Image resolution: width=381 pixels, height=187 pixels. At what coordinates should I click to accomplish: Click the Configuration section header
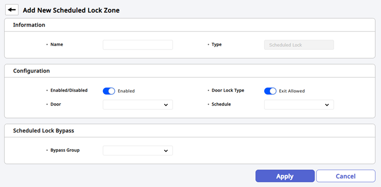31,71
